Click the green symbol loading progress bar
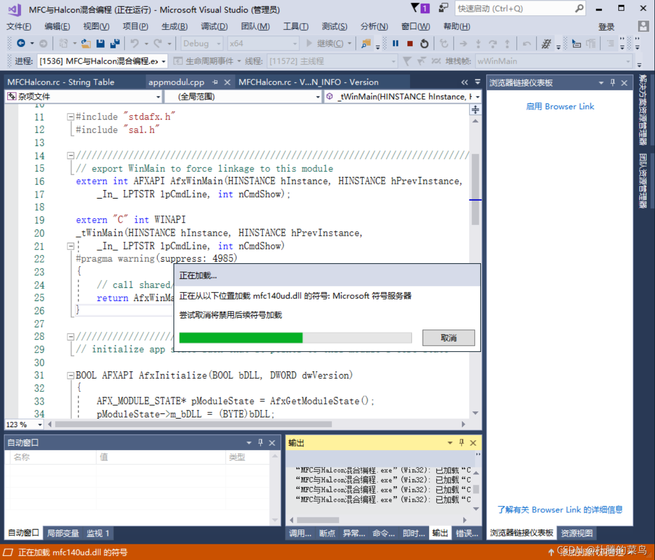 [295, 338]
